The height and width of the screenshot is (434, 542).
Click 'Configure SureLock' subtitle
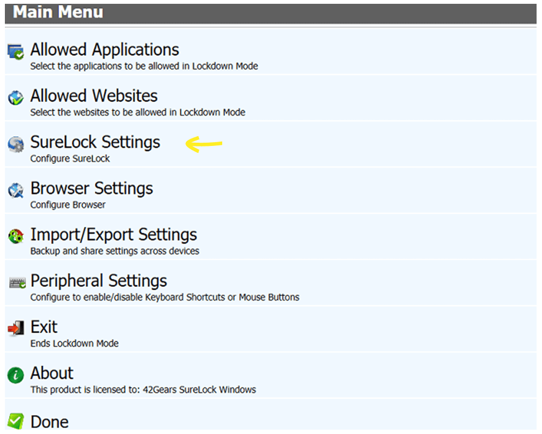70,158
